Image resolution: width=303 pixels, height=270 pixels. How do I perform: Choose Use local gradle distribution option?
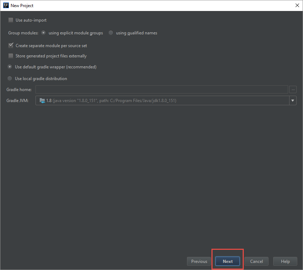(x=10, y=78)
